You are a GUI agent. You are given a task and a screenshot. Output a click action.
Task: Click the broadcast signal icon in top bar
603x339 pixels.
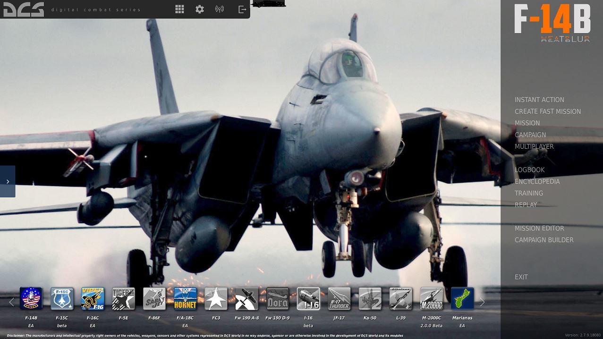tap(220, 9)
